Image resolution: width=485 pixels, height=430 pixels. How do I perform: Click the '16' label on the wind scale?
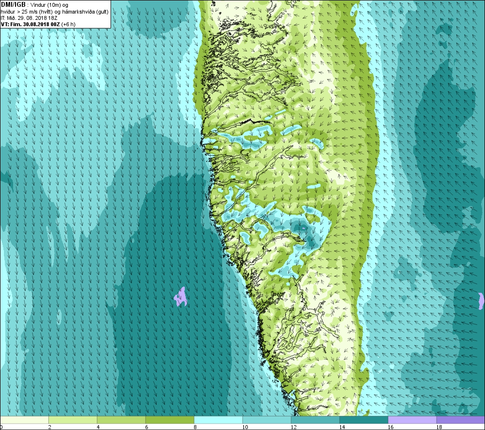coord(390,427)
